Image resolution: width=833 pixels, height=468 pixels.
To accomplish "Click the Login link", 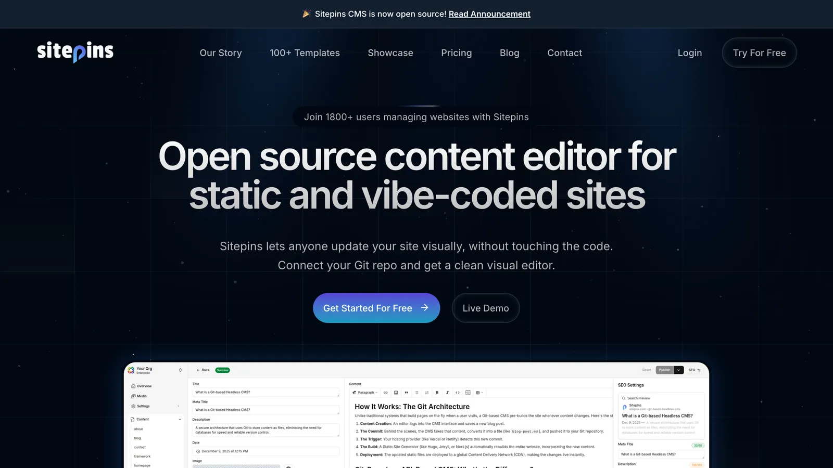I will [x=690, y=53].
